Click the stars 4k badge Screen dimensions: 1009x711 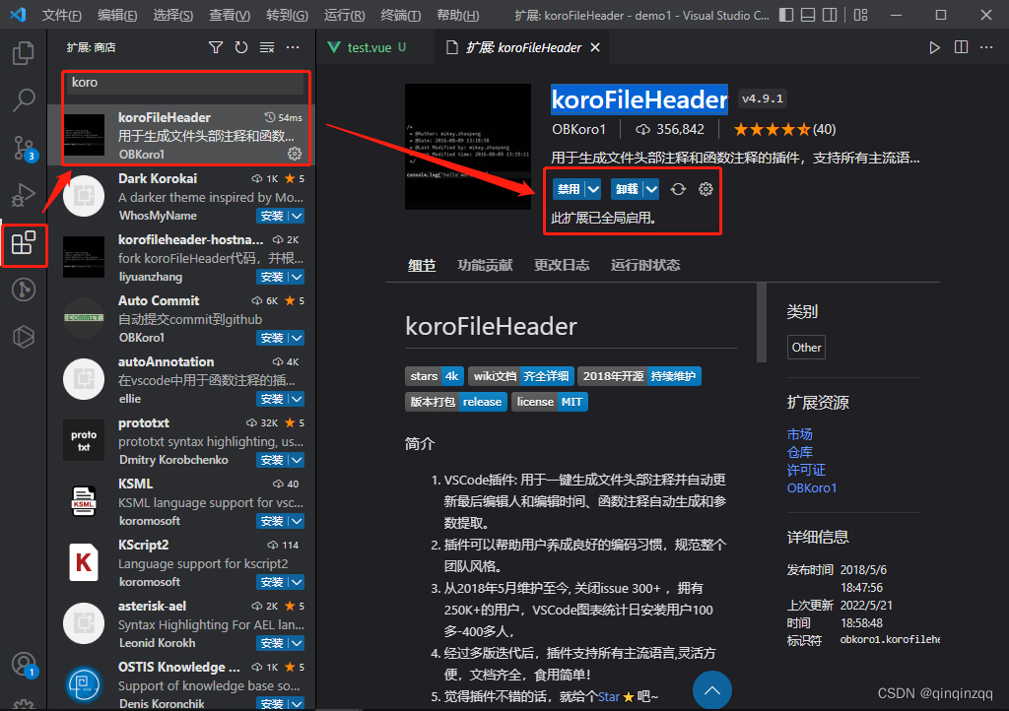434,376
